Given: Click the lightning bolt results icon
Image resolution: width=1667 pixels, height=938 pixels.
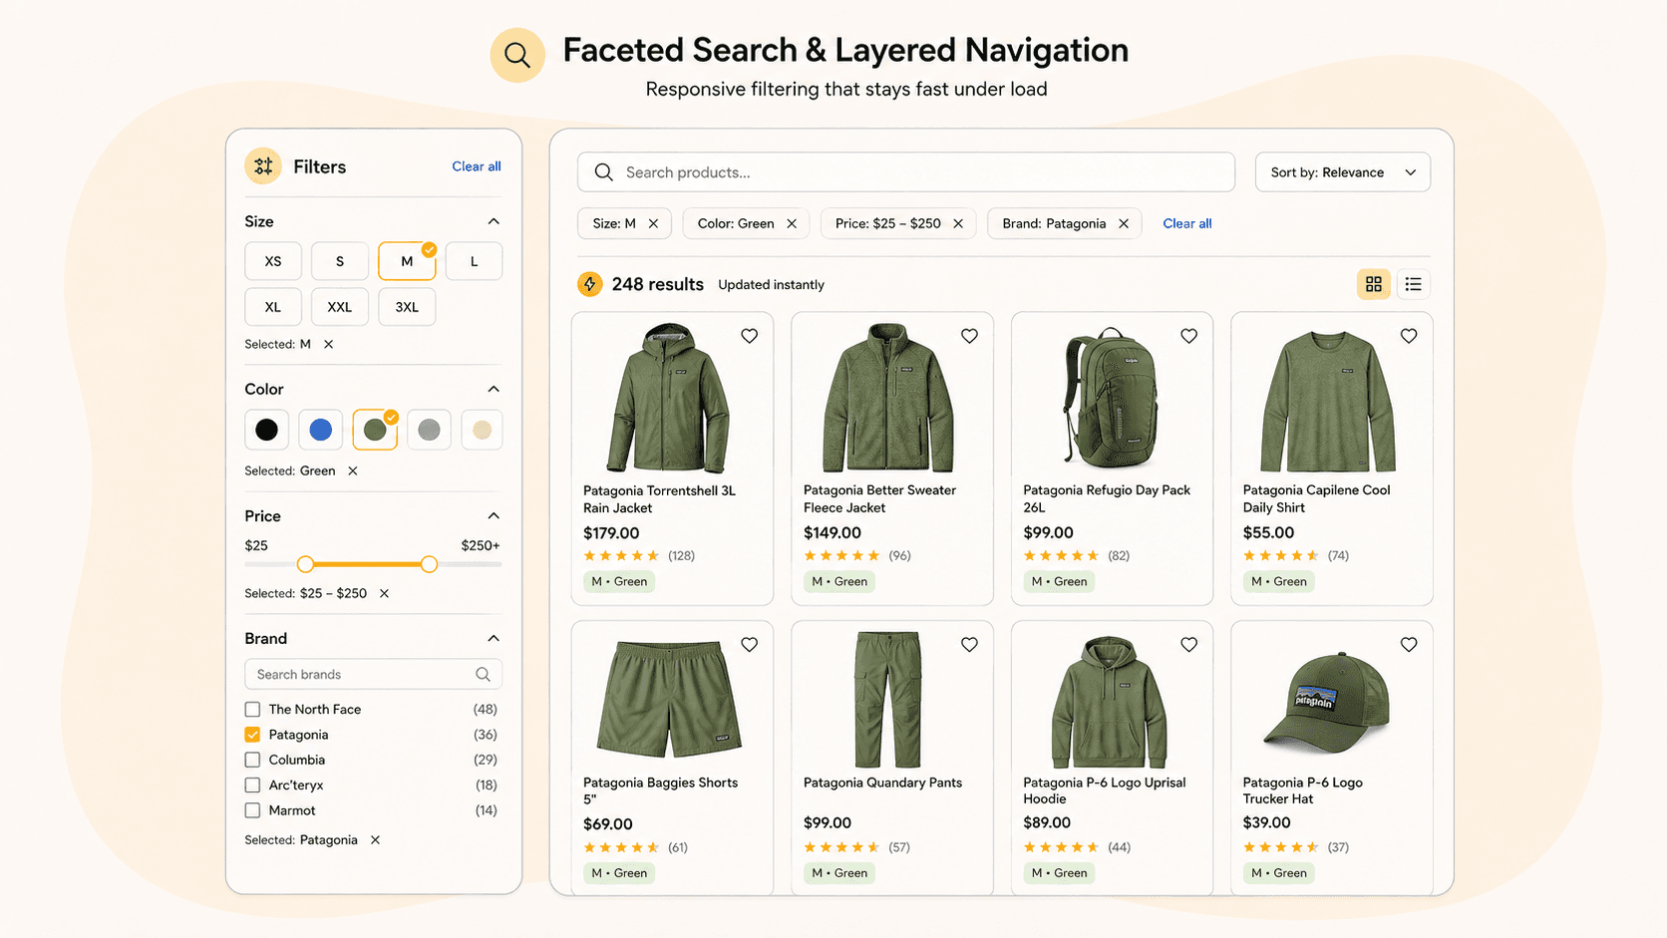Looking at the screenshot, I should (589, 284).
